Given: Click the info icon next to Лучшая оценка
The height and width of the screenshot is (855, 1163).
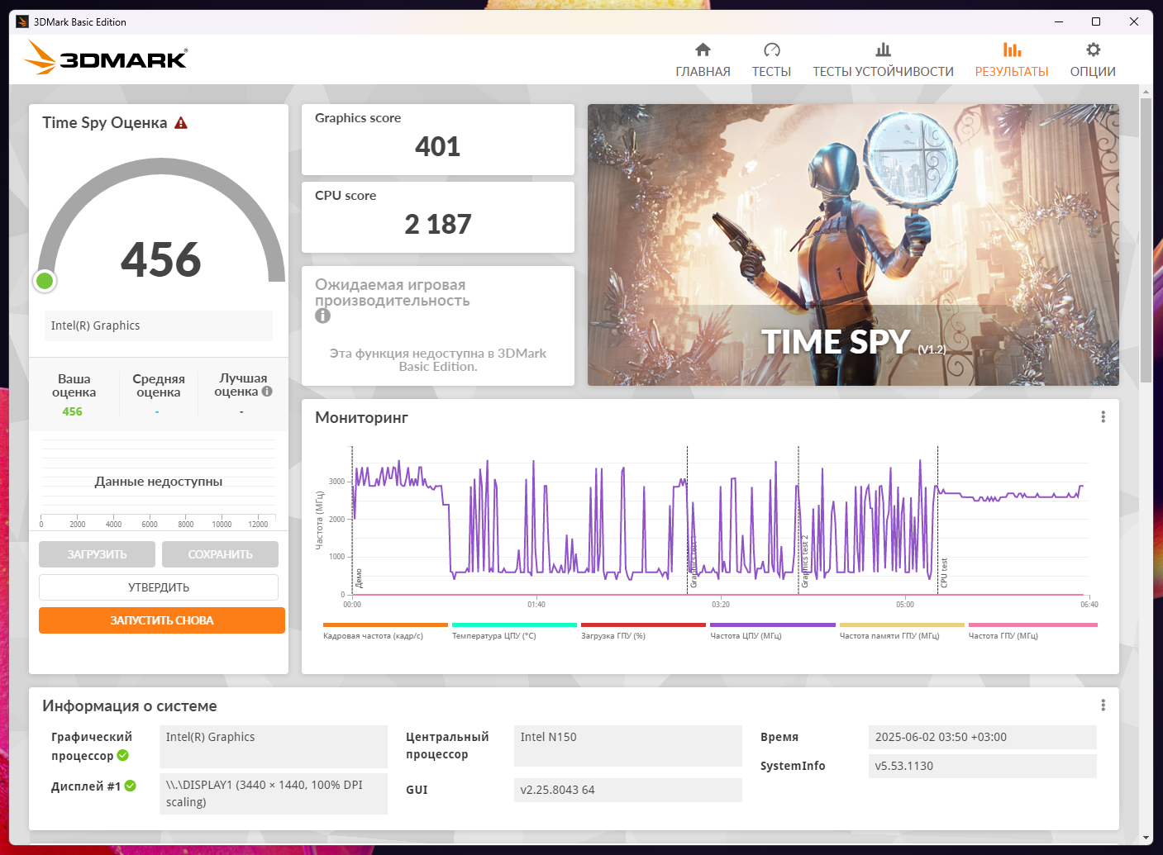Looking at the screenshot, I should (x=267, y=392).
